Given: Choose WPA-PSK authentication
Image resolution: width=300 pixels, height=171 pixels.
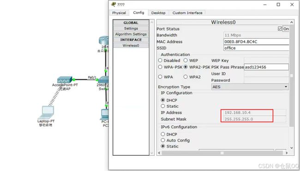Looking at the screenshot, I should coord(160,67).
